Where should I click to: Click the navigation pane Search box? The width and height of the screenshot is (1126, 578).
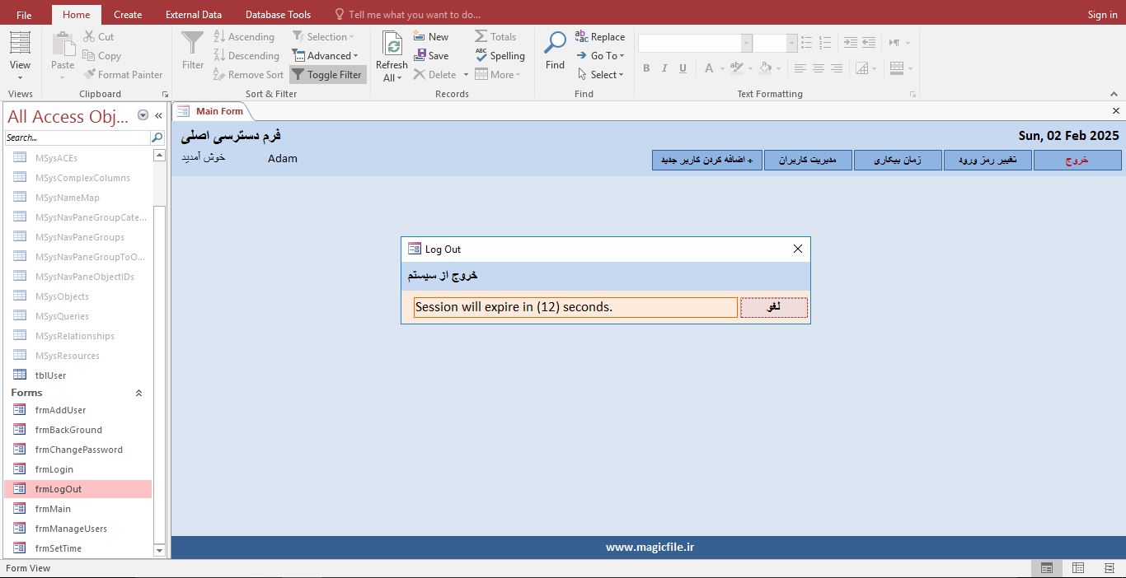point(77,138)
